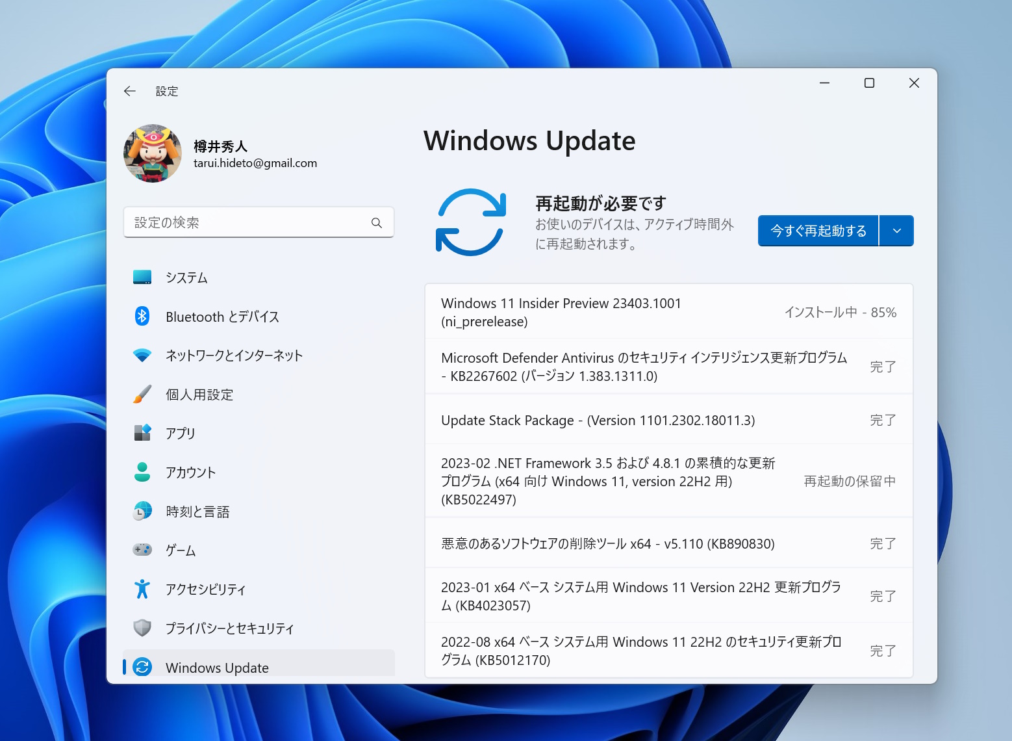Click the ネットワークとインターネット Wi-Fi icon
The height and width of the screenshot is (741, 1012).
click(x=142, y=355)
